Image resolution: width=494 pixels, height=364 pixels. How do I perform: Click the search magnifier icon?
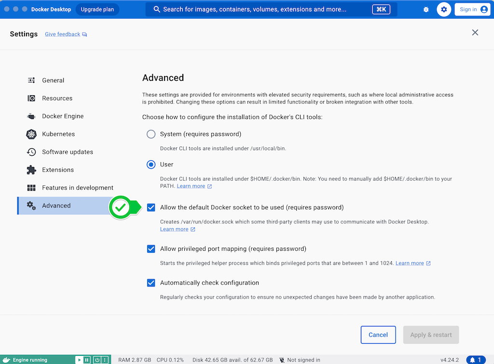pyautogui.click(x=157, y=10)
